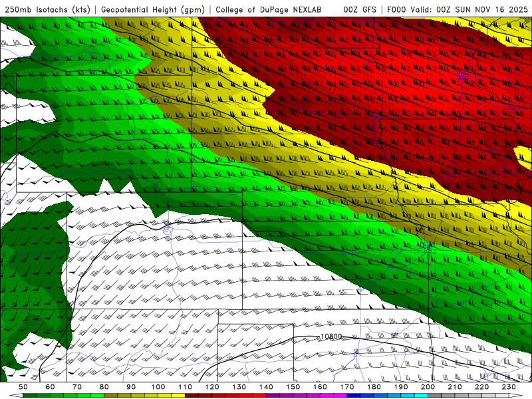The width and height of the screenshot is (532, 399).
Task: Click the 110 value on the color scale
Action: point(186,387)
